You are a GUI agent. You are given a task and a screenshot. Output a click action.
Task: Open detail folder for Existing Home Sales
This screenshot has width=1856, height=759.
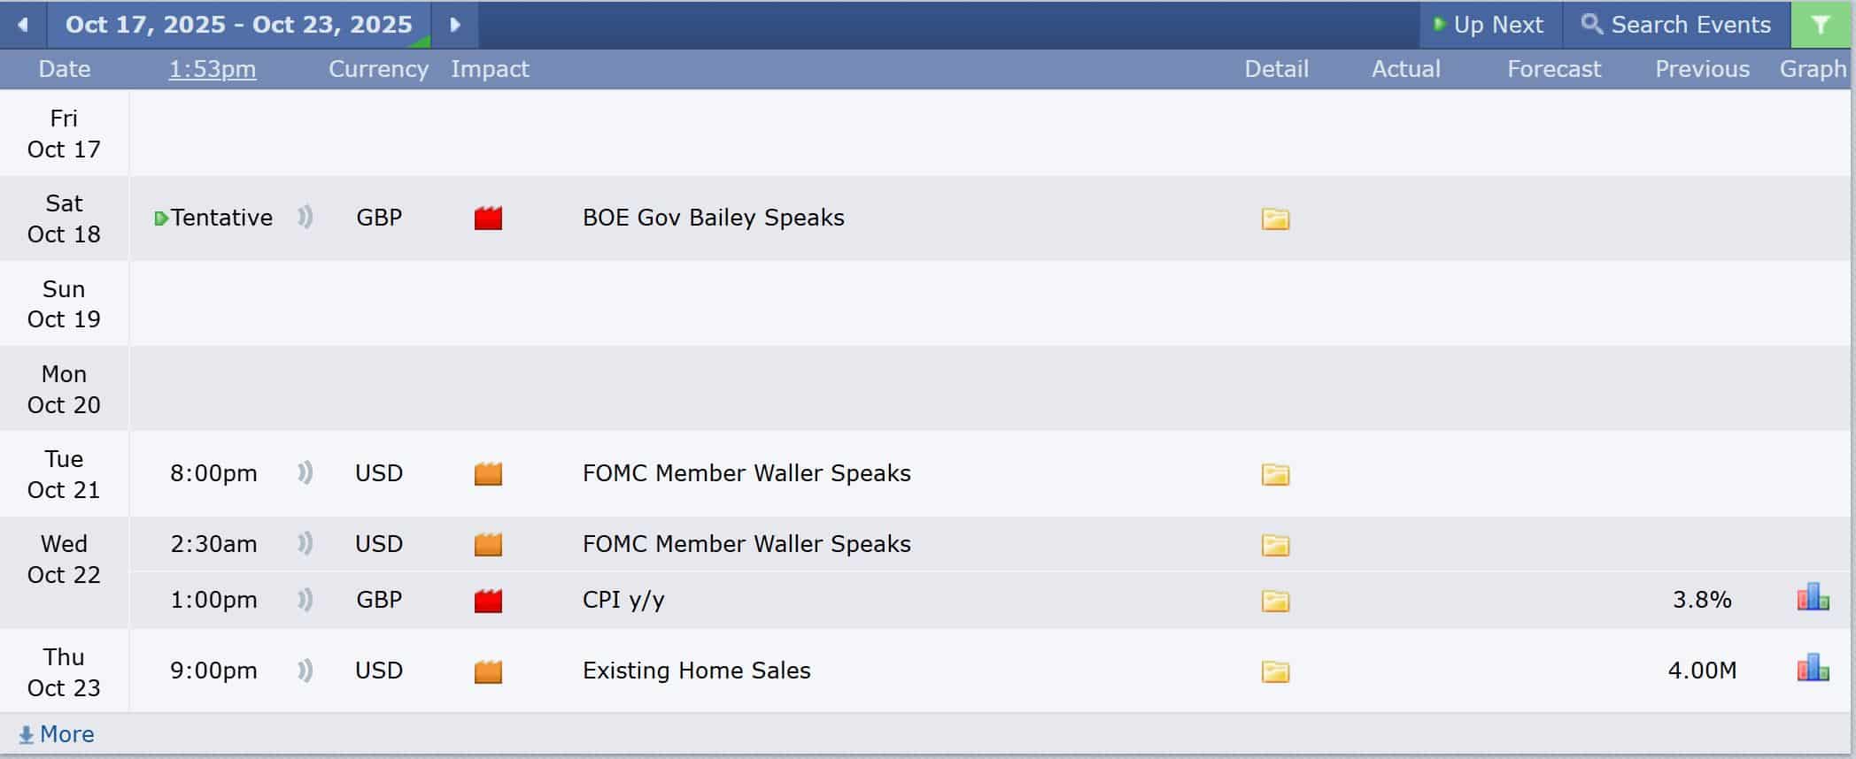coord(1275,671)
